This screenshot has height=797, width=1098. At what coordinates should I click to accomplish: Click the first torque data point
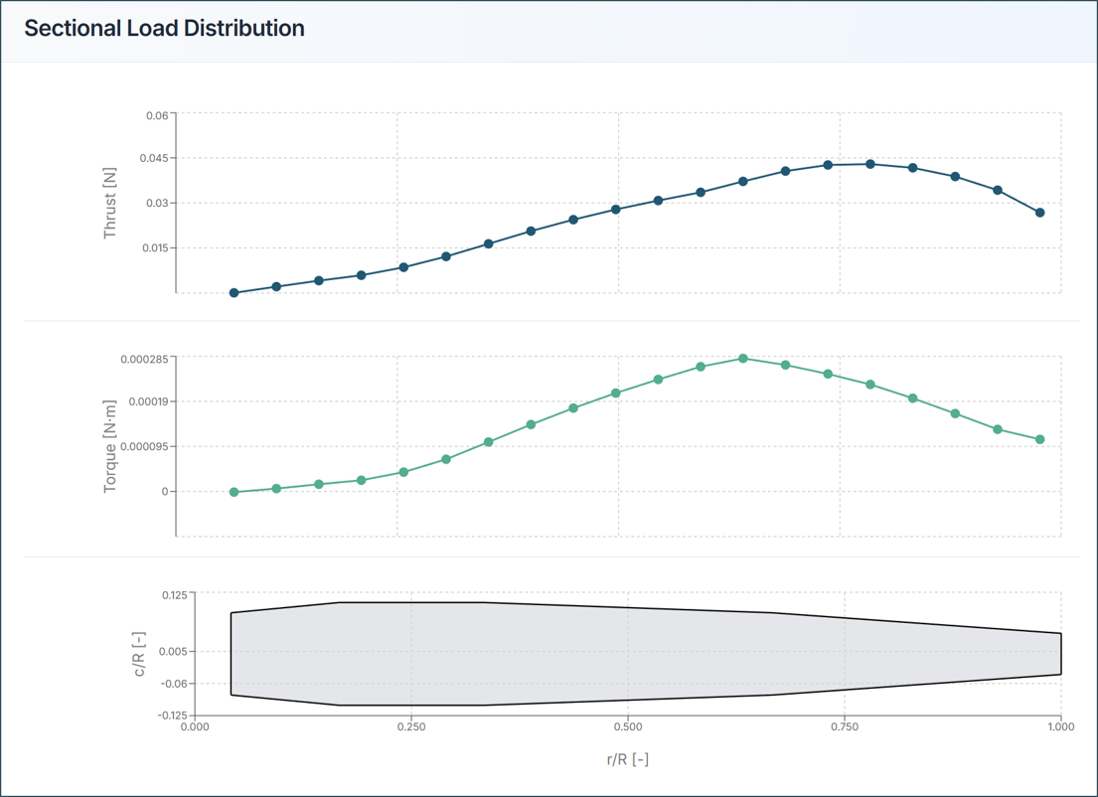235,491
